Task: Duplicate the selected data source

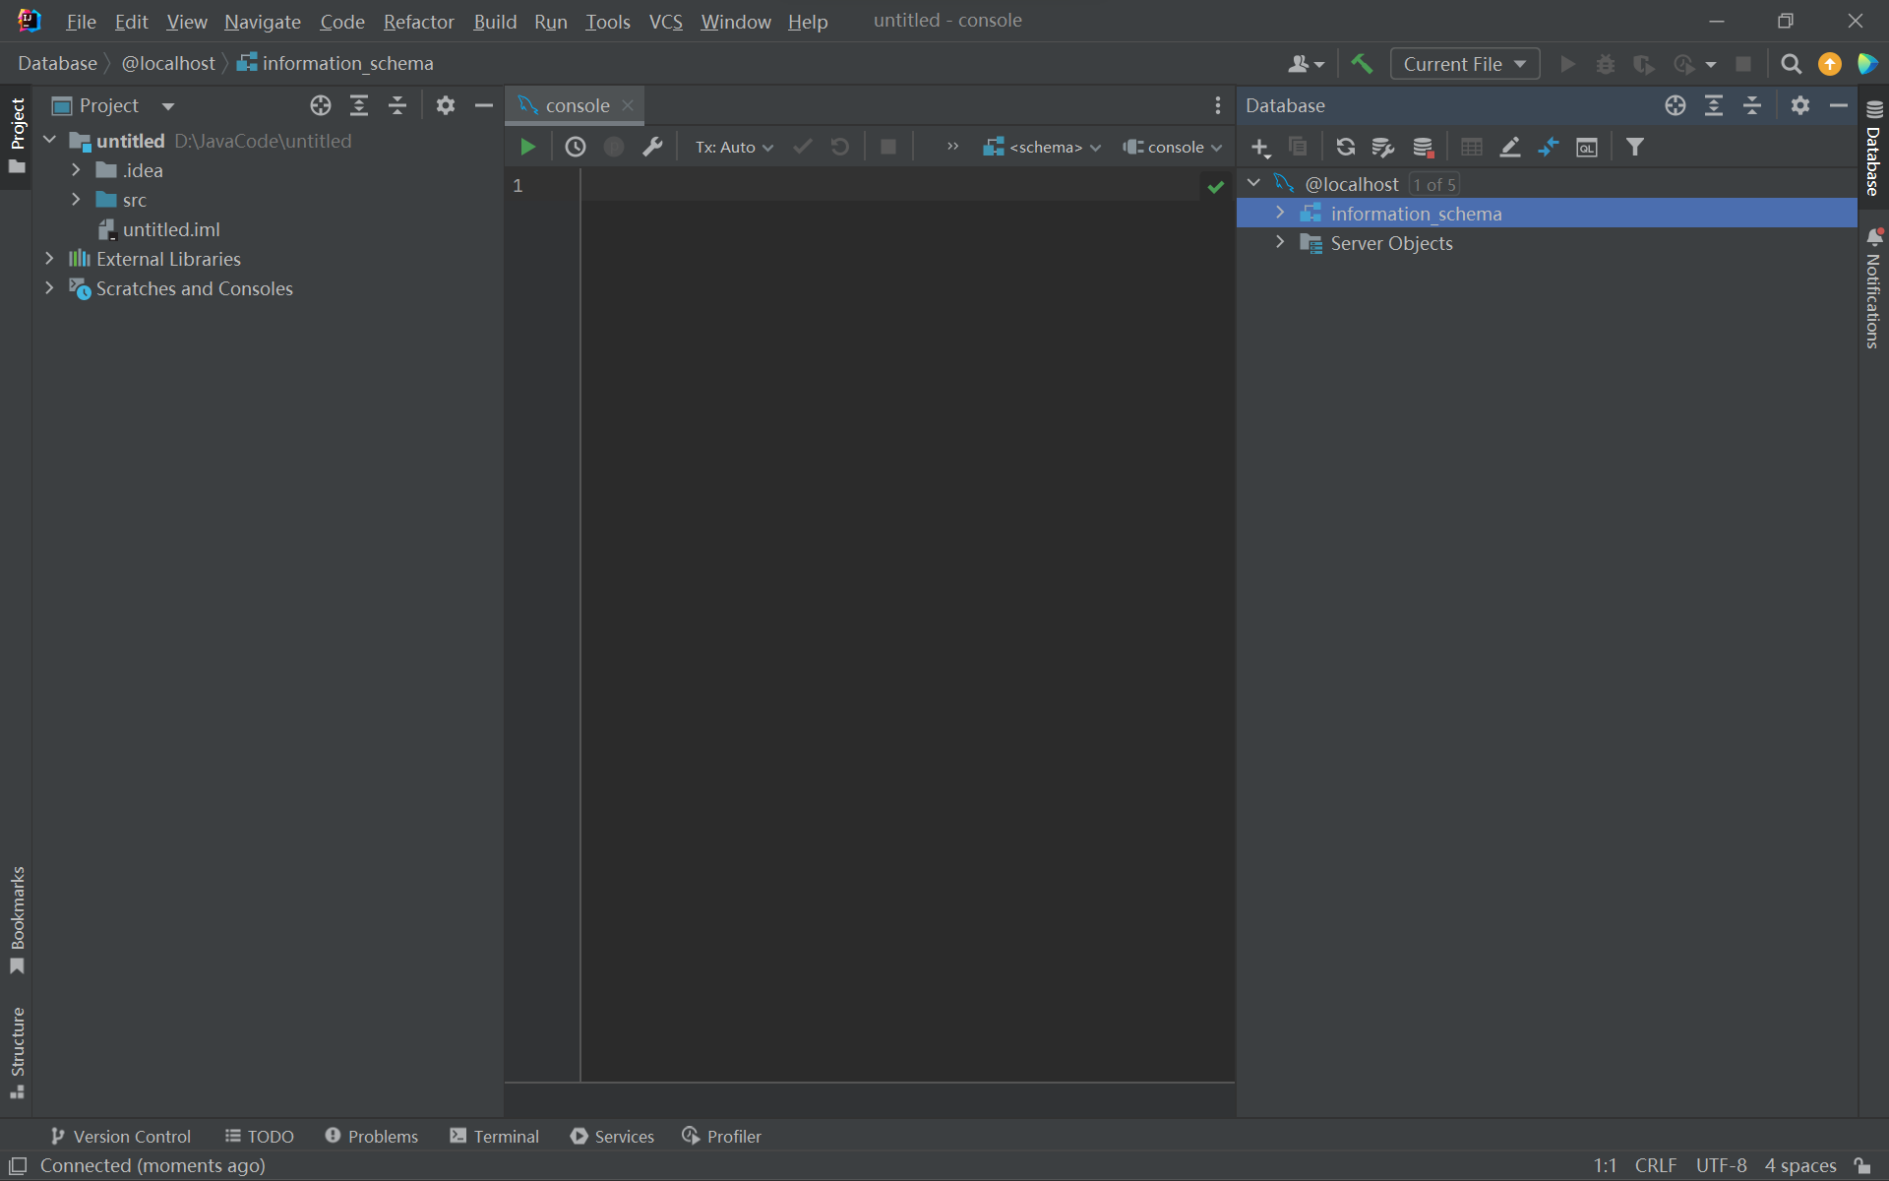Action: tap(1298, 147)
